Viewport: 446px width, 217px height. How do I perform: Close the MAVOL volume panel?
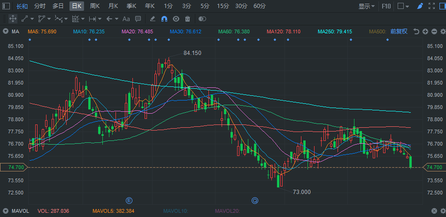(x=434, y=211)
